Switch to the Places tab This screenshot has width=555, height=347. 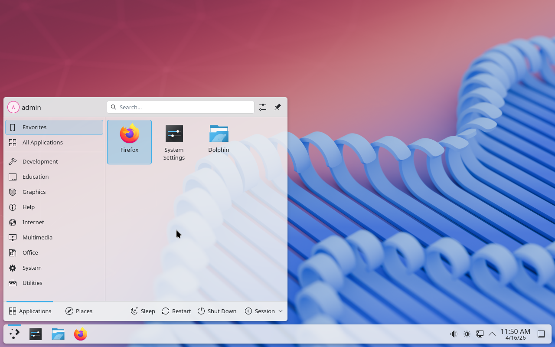79,311
